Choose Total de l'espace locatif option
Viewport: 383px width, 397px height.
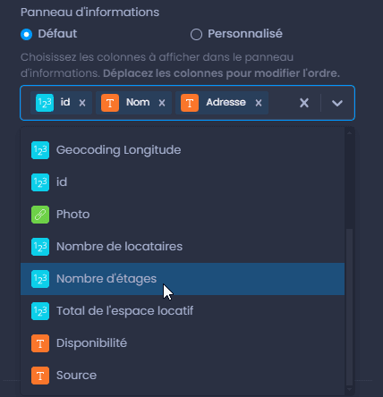(x=183, y=311)
